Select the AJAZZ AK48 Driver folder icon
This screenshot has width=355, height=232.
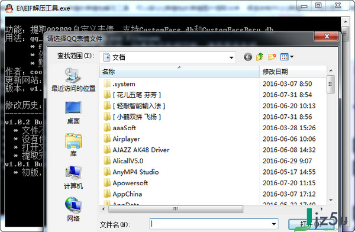coord(107,150)
